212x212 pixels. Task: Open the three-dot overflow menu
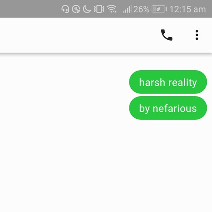197,35
